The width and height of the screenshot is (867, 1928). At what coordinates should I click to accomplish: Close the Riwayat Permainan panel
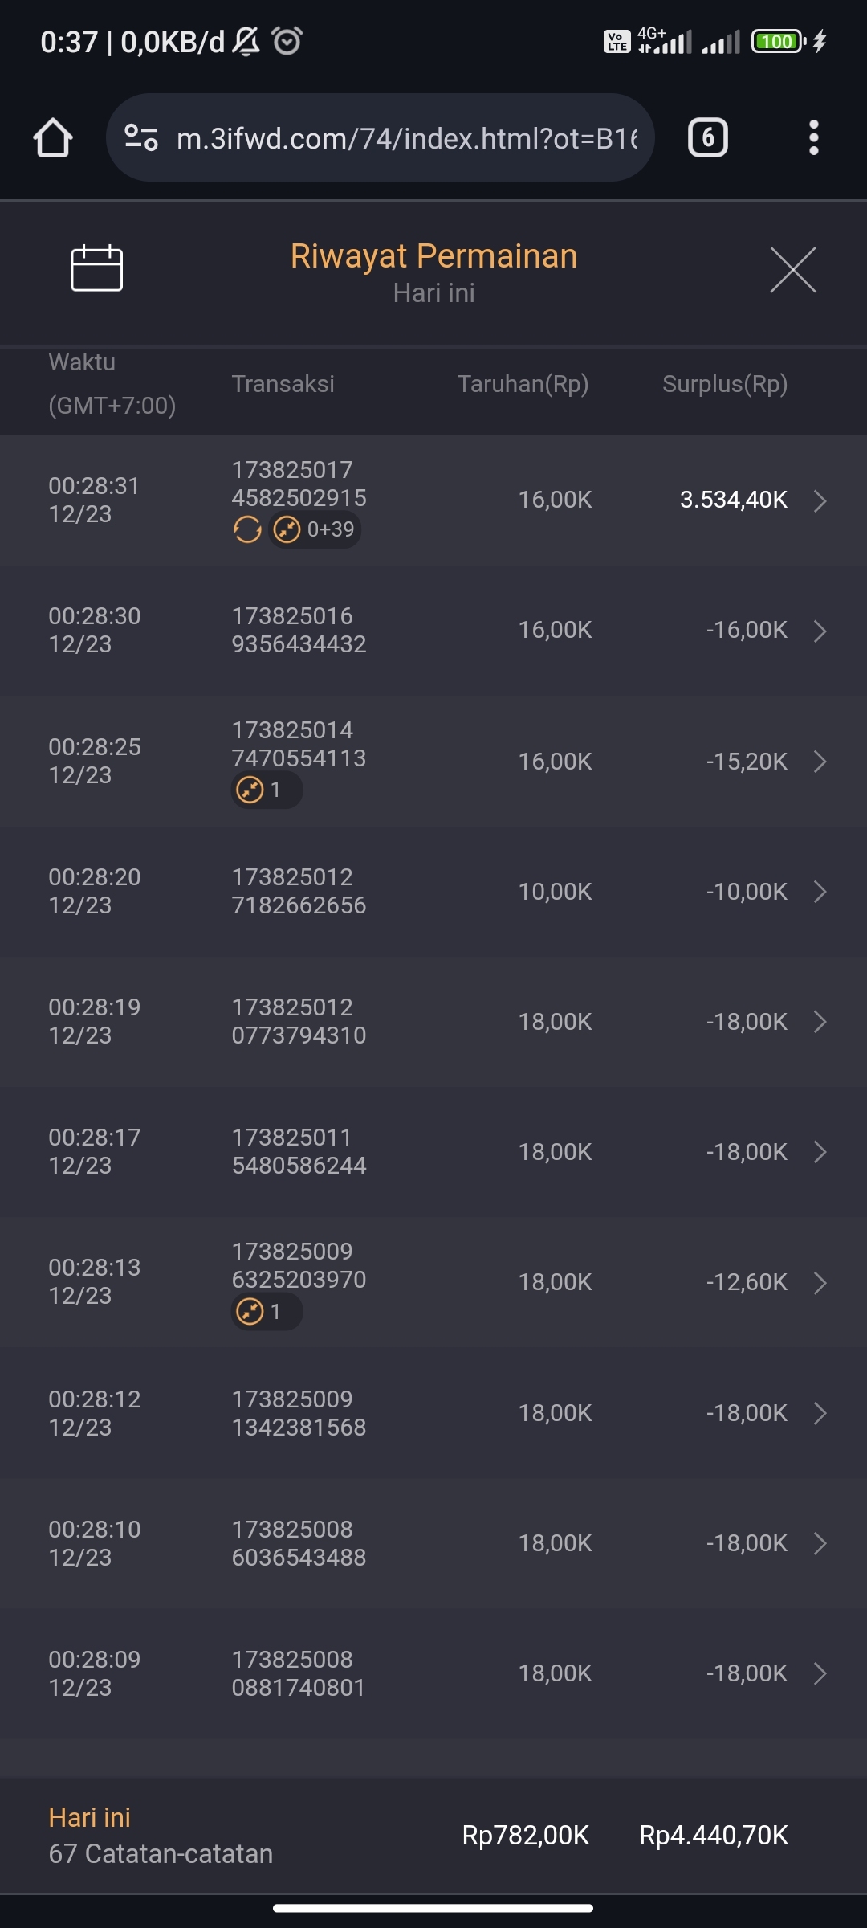[x=792, y=270]
